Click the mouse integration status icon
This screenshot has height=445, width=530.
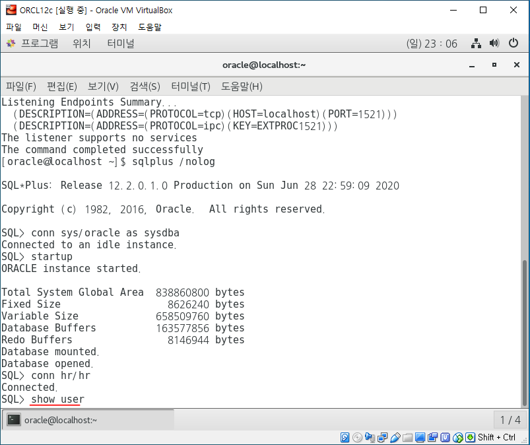(x=457, y=437)
